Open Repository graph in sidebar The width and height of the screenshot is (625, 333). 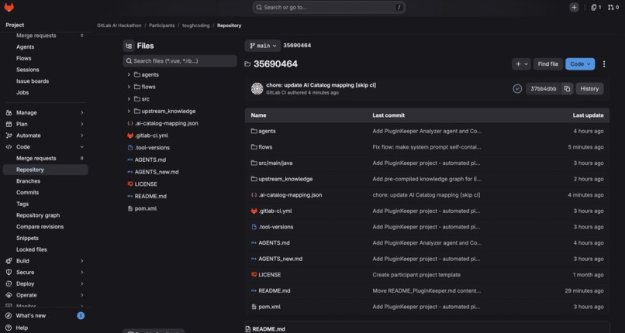point(38,215)
